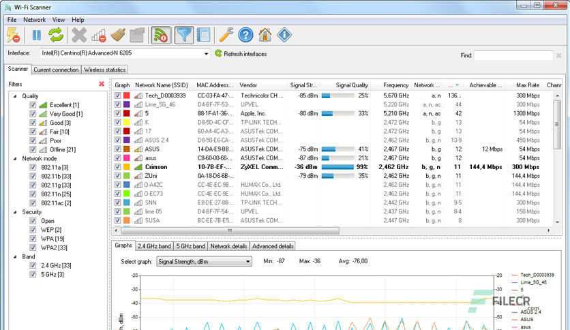This screenshot has width=570, height=330.
Task: Switch to Wireless statistics tab
Action: tap(105, 70)
